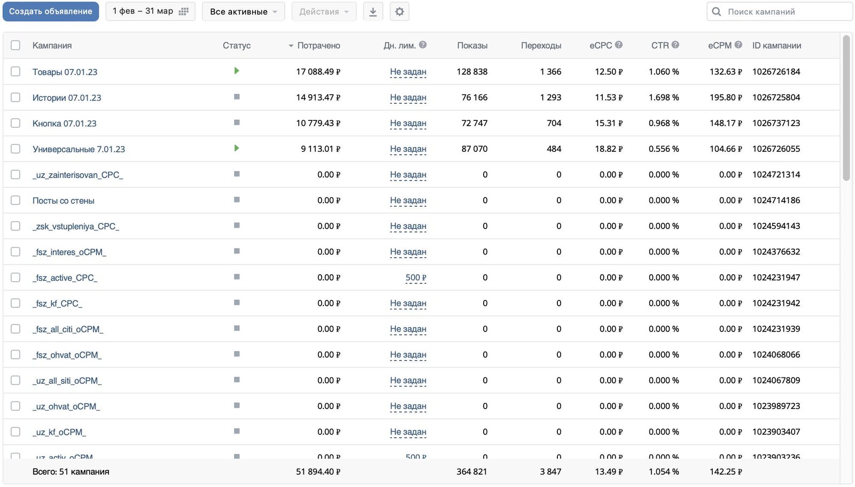Click the help icon next to Дн. лим.
855x487 pixels.
click(x=423, y=45)
